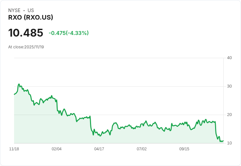
Task: Click the -0.475(-4.33%) price change
Action: pos(68,33)
